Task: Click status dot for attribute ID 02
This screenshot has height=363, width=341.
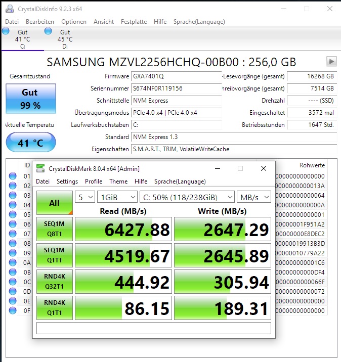Action: tap(13, 186)
